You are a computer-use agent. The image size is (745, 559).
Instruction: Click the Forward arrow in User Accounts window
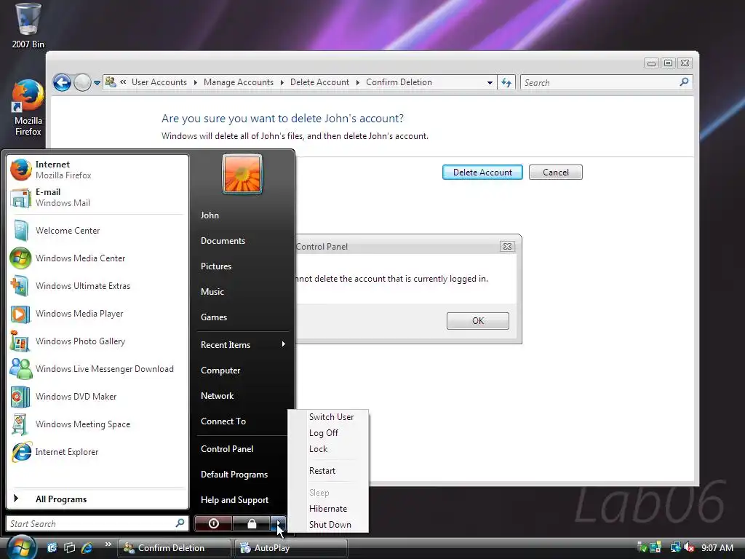pos(82,82)
